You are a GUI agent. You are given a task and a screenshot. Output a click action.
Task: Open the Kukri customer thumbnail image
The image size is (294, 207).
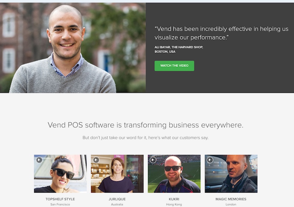174,174
